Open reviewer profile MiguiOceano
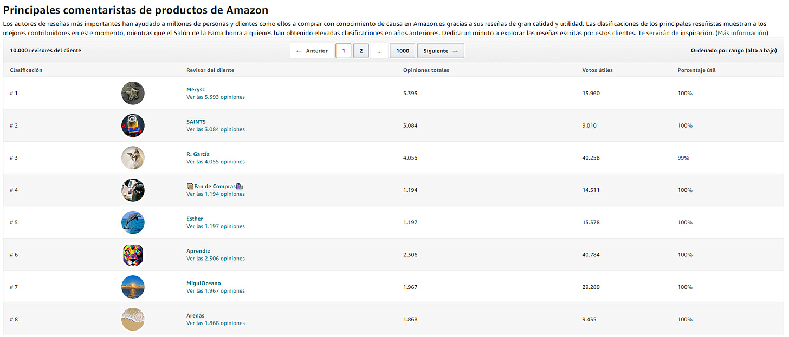Screen dimensions: 789x337 [204, 283]
